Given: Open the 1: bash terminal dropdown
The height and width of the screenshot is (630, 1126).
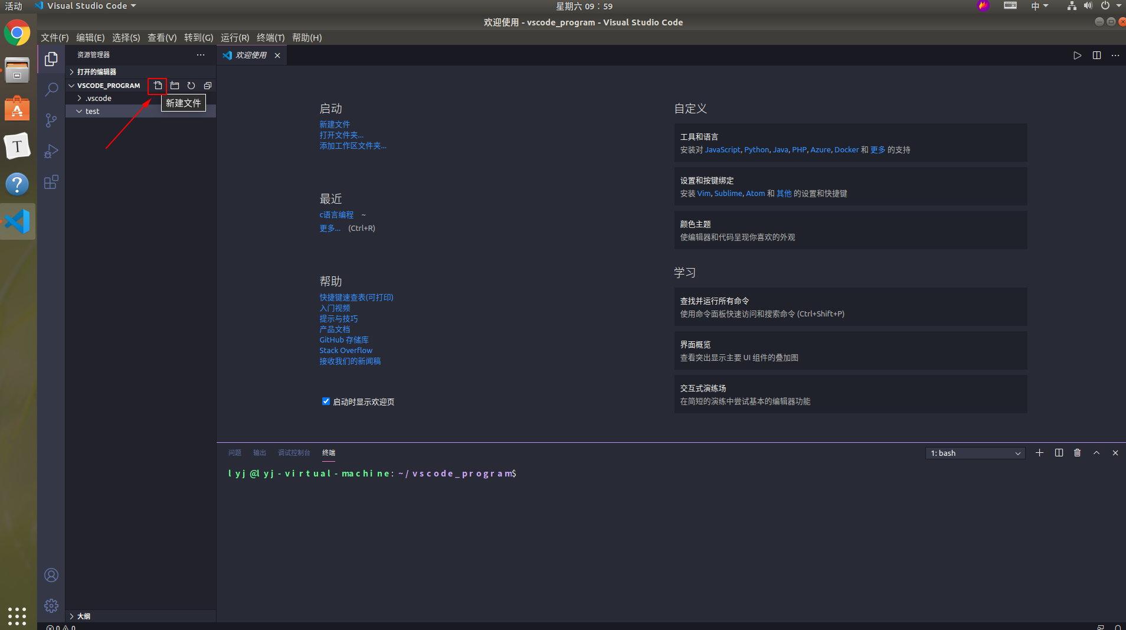Looking at the screenshot, I should (976, 453).
